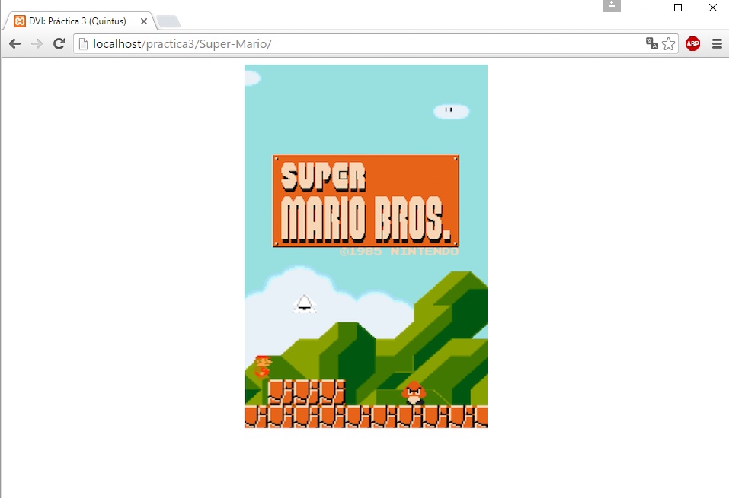Open the translate page icon
The height and width of the screenshot is (498, 729).
pyautogui.click(x=651, y=43)
